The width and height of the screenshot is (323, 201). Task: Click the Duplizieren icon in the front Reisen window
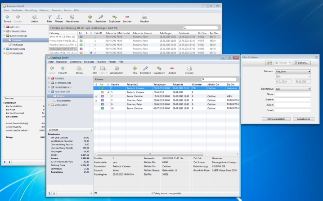[159, 68]
